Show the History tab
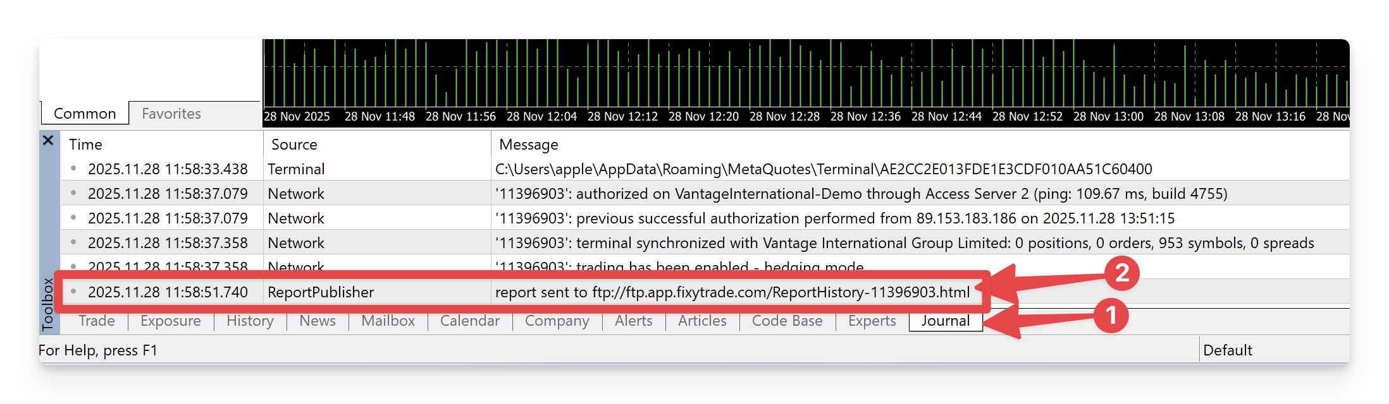Screen dimensions: 1389x404 [250, 321]
